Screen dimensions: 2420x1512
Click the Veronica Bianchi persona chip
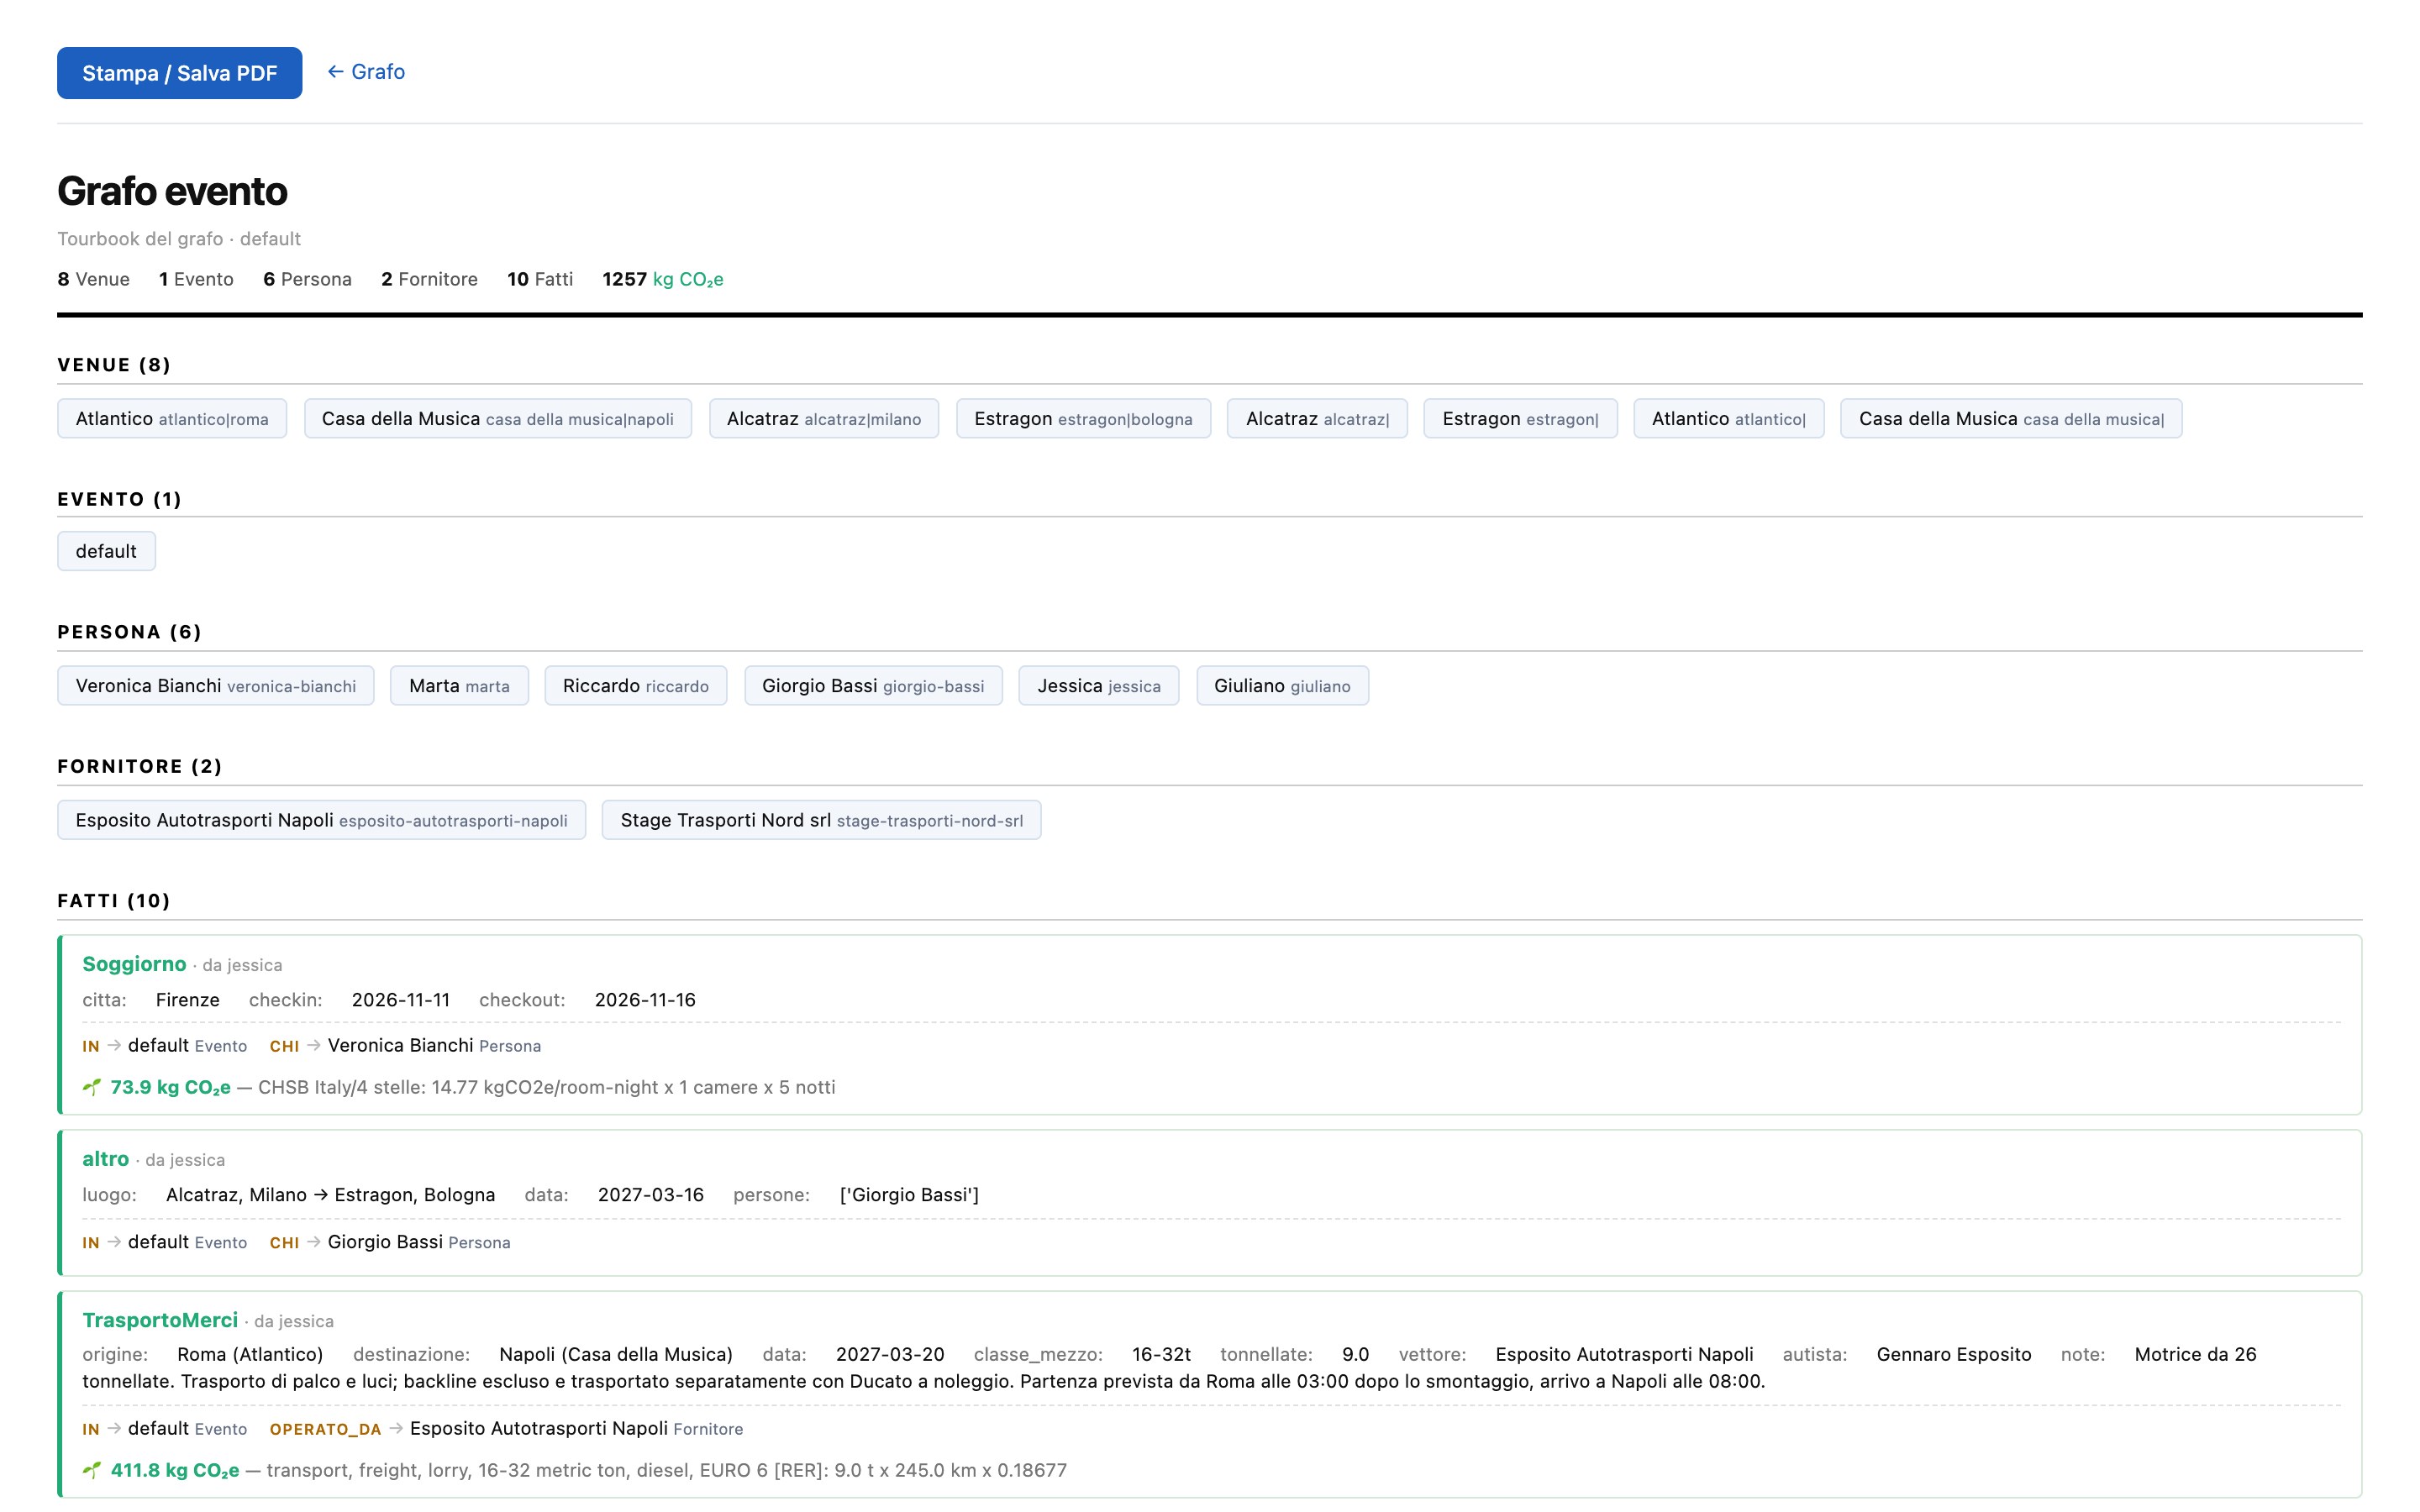216,686
